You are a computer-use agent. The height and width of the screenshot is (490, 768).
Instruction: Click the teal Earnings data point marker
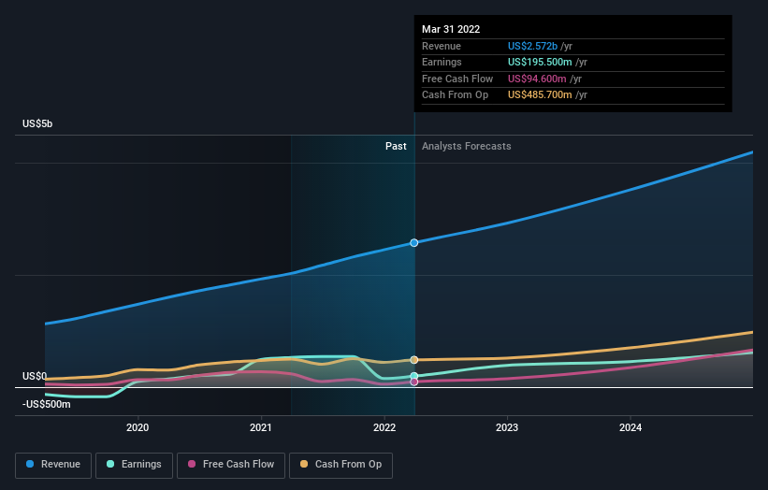413,376
